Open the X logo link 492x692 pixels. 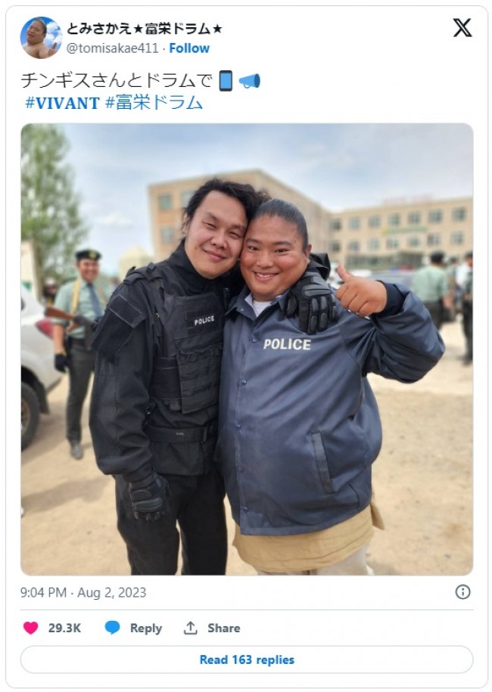click(x=462, y=28)
